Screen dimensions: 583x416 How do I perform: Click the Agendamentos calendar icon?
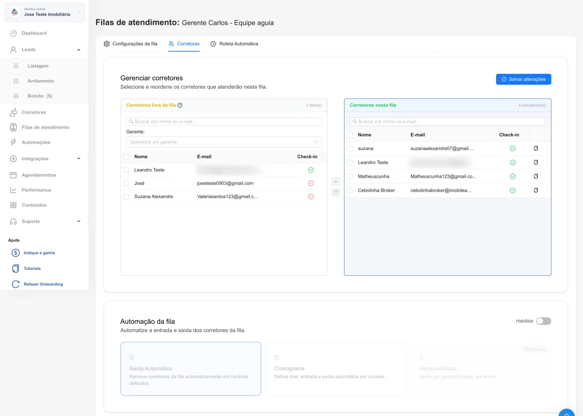(x=14, y=175)
